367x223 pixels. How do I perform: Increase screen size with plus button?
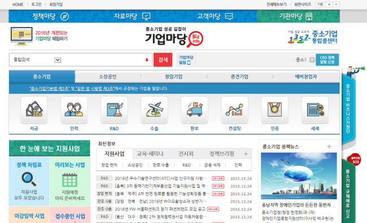(x=329, y=5)
